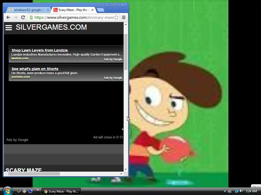Open See what's glam on Shorts ad

(35, 69)
